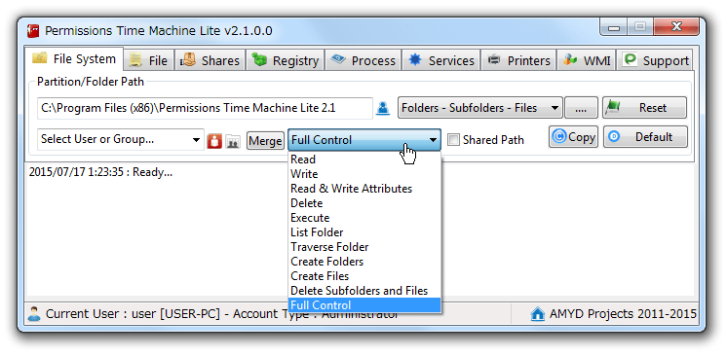Viewport: 727px width, 355px height.
Task: Open the WMI tab
Action: (587, 60)
